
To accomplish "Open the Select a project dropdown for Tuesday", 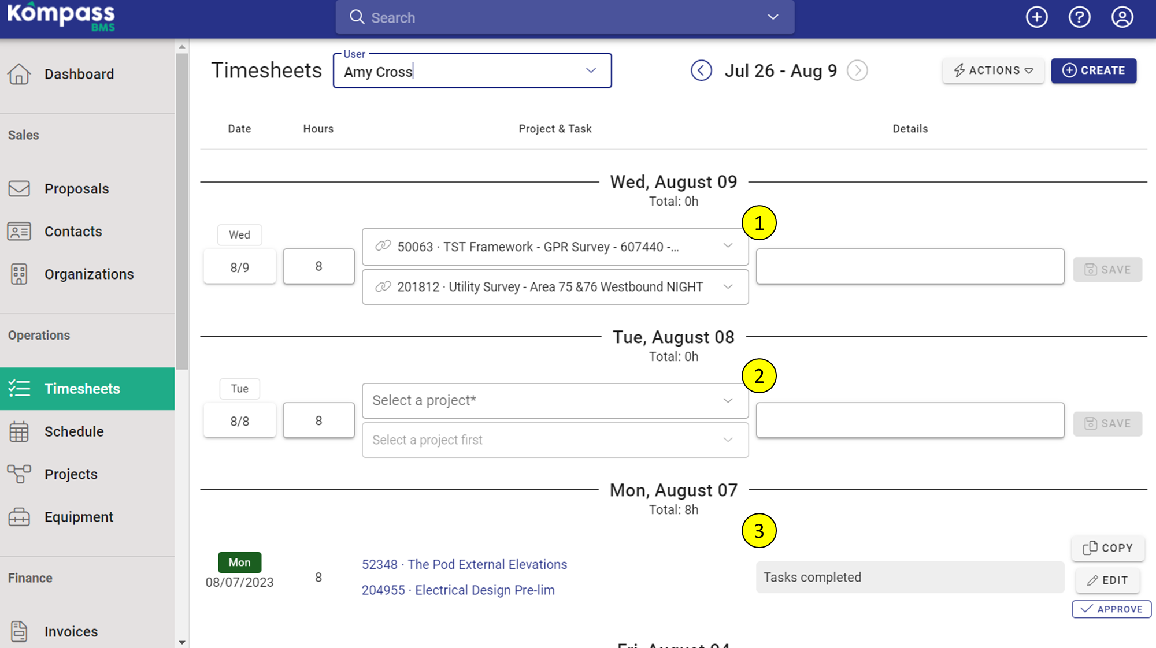I will 554,400.
